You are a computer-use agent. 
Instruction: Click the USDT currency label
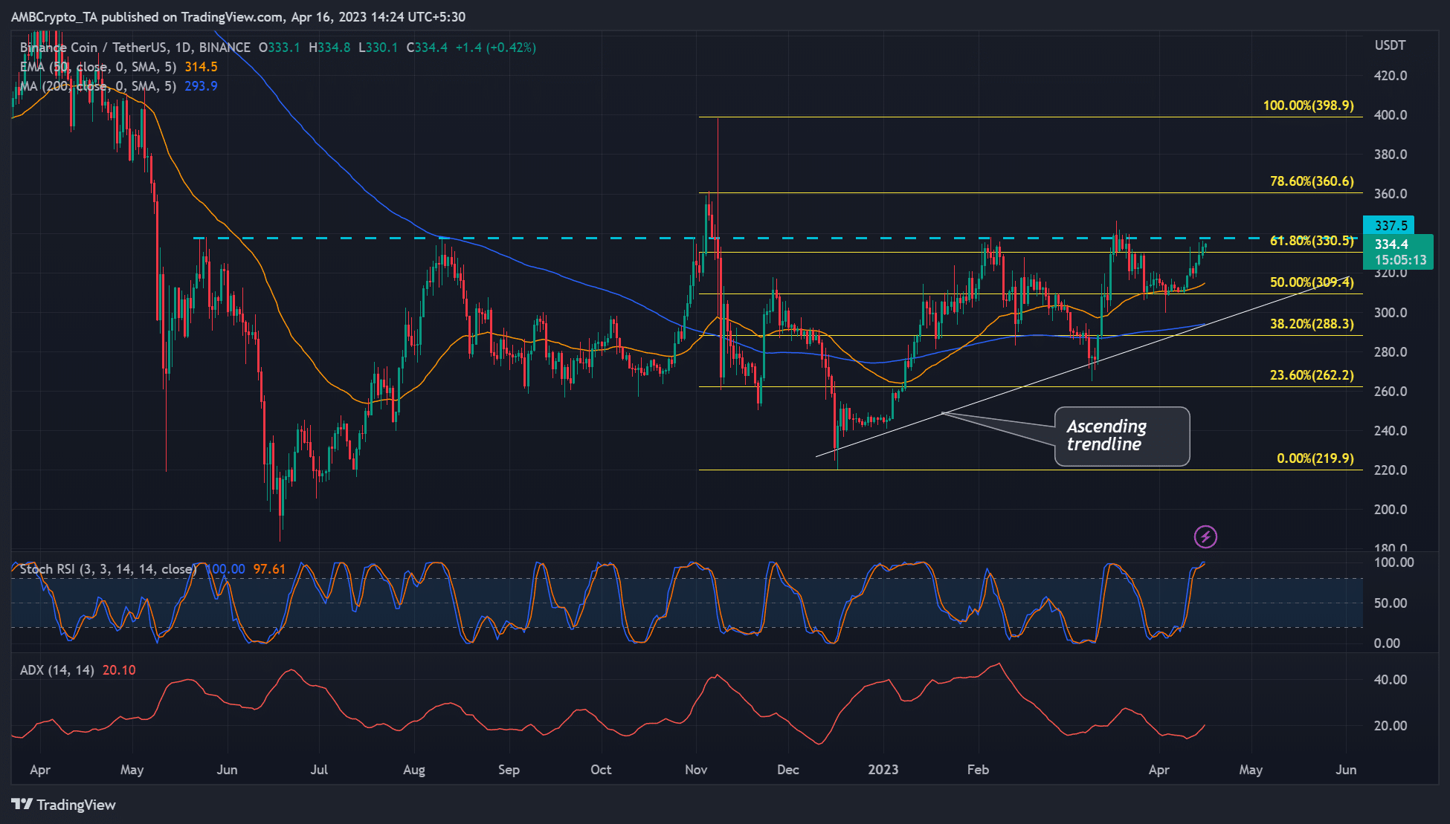(1391, 45)
